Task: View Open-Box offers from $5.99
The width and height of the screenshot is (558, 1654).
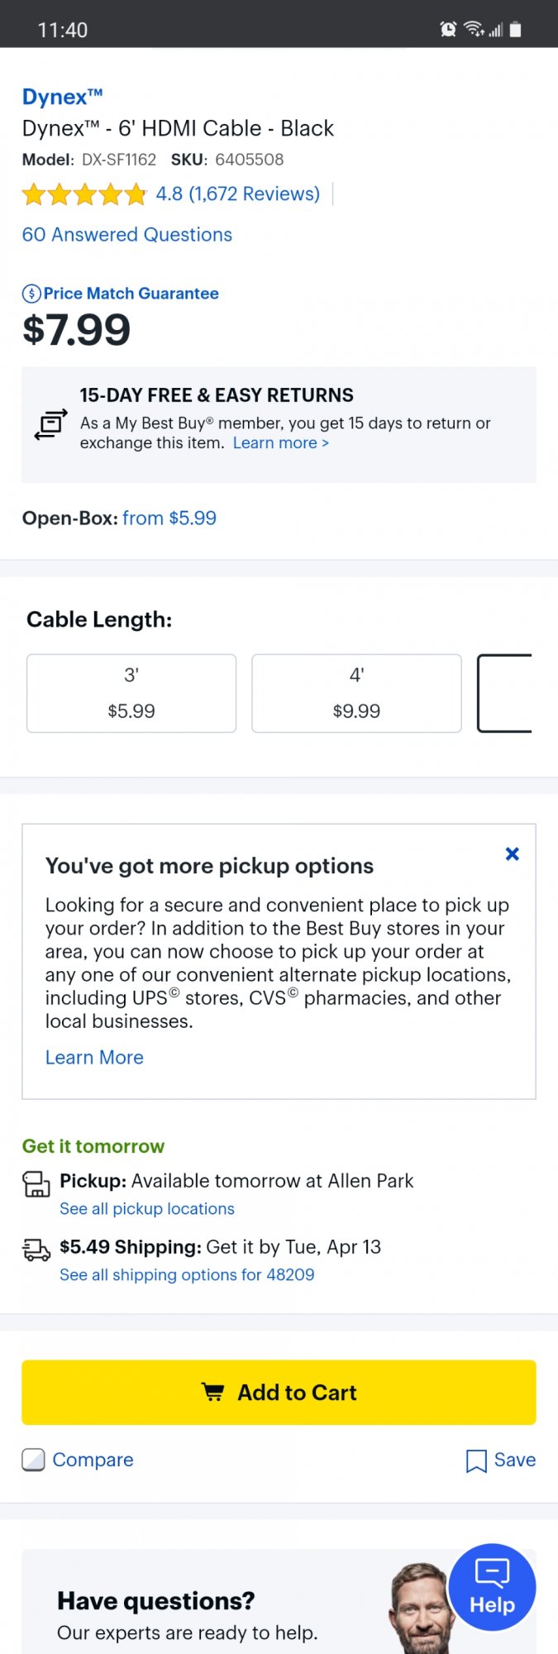Action: (169, 519)
